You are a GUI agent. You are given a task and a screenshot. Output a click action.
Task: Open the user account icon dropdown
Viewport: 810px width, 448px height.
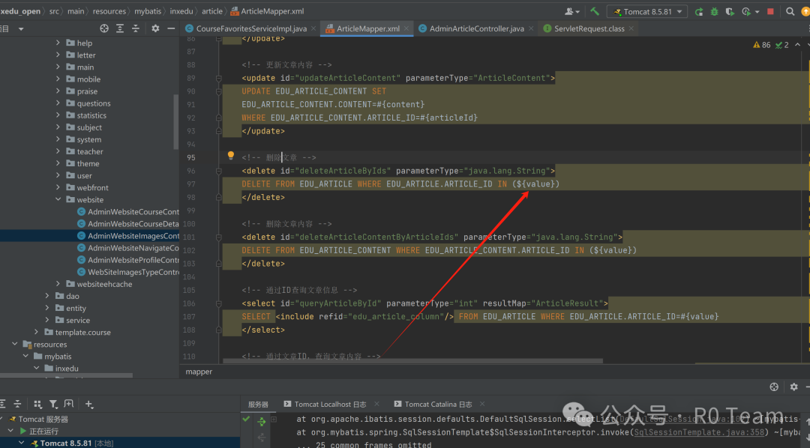[571, 11]
